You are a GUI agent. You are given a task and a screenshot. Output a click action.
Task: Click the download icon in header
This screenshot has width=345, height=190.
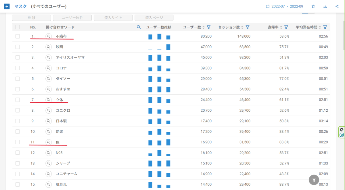click(x=325, y=6)
